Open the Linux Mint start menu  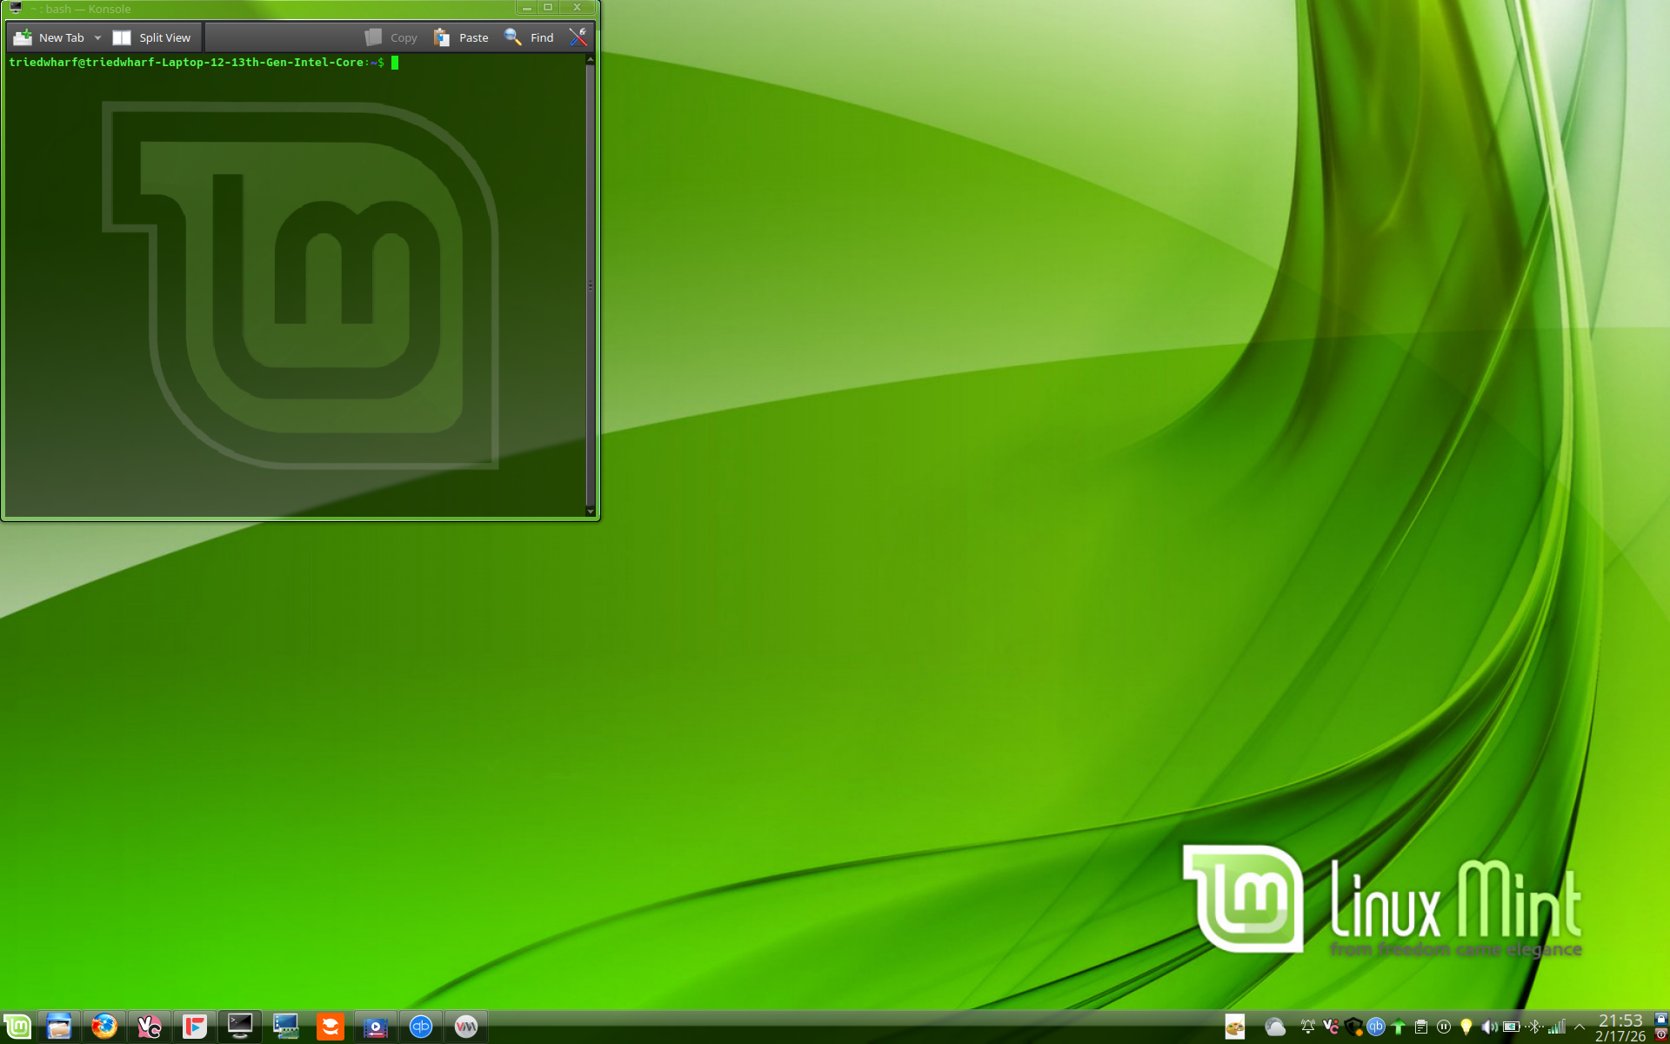click(17, 1027)
